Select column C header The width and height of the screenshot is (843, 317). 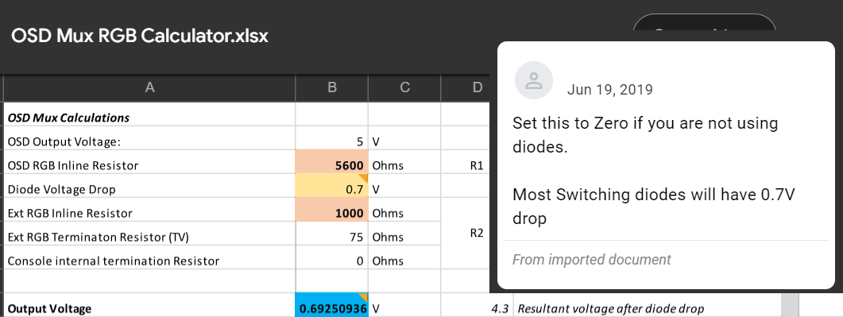(405, 87)
